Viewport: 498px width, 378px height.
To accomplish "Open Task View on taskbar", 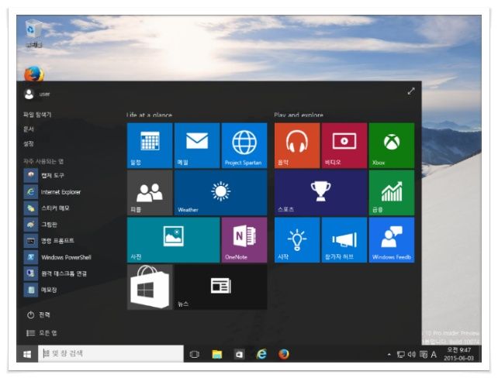I will point(195,354).
